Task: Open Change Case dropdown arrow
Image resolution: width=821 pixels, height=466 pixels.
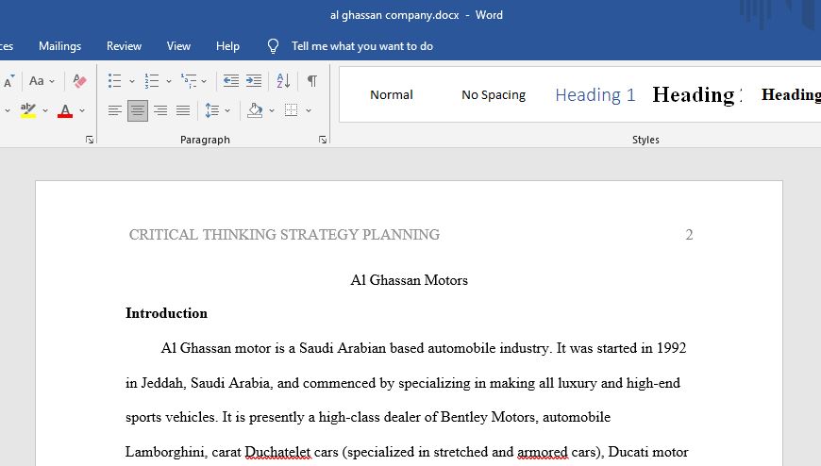Action: (52, 81)
